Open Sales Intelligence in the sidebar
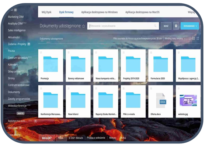Viewport: 205px width, 146px height. [17, 30]
